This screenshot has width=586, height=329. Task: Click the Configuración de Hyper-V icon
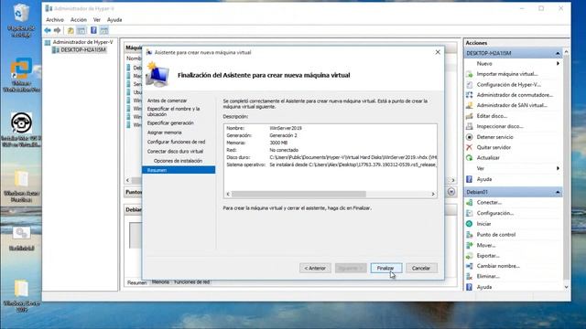coord(470,85)
